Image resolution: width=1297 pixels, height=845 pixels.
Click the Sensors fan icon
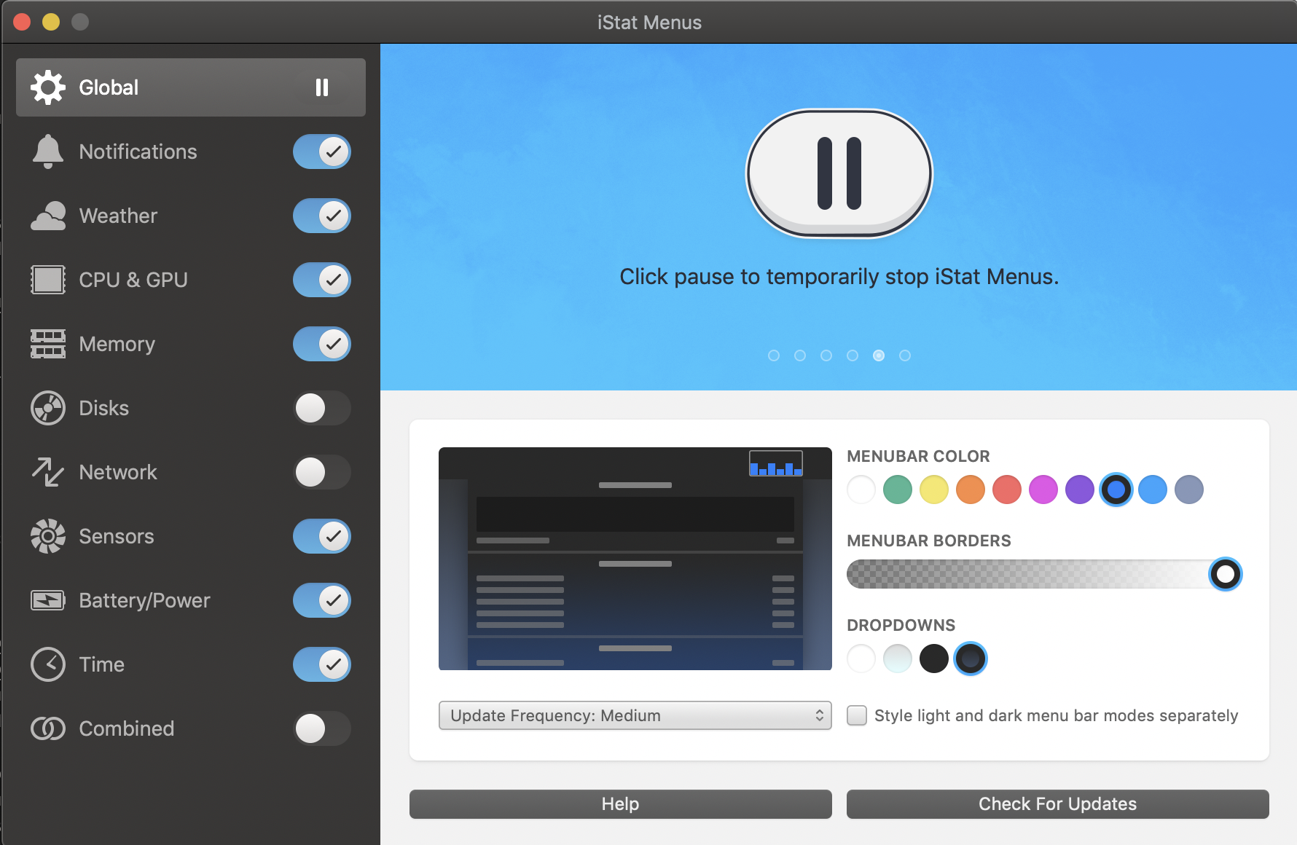[48, 536]
